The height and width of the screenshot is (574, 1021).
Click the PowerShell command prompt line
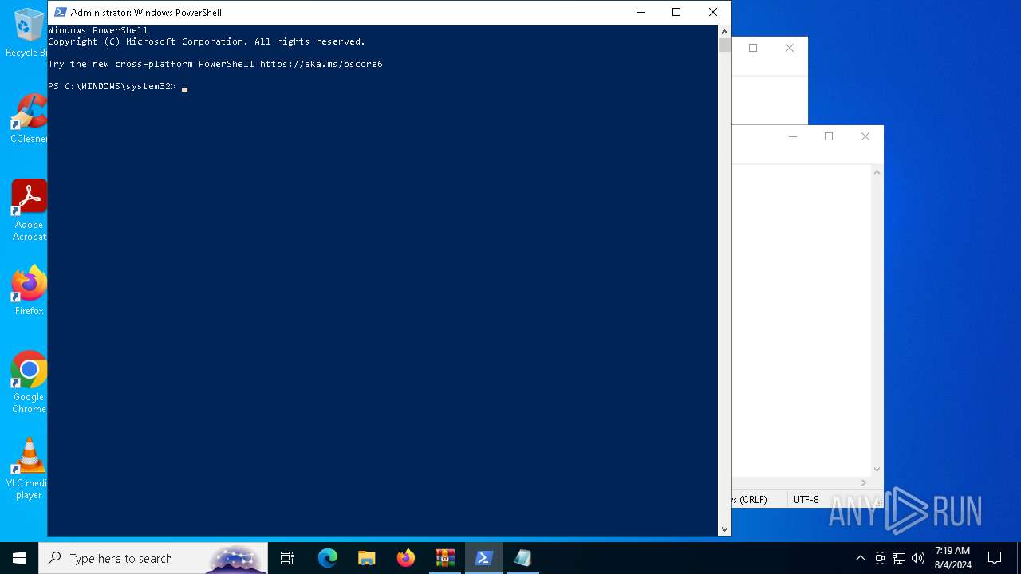(117, 86)
